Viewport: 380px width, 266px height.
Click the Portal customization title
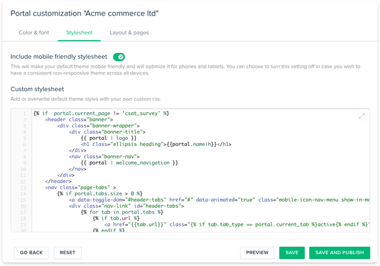tap(84, 13)
